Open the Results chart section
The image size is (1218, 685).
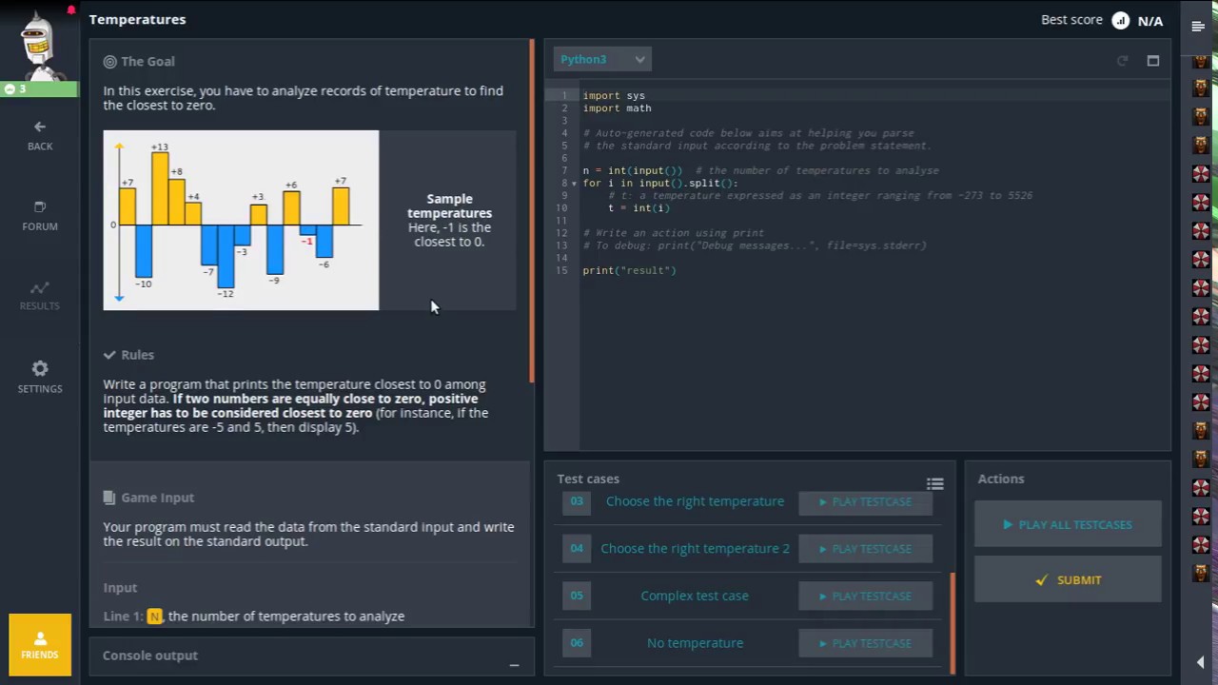pyautogui.click(x=40, y=295)
